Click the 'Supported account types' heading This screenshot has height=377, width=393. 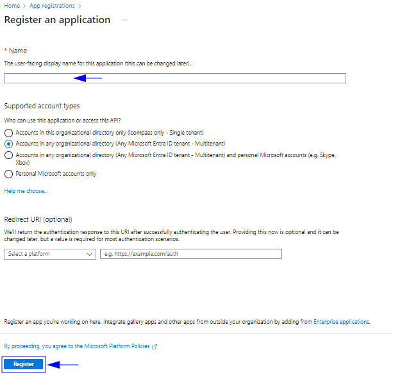point(42,106)
